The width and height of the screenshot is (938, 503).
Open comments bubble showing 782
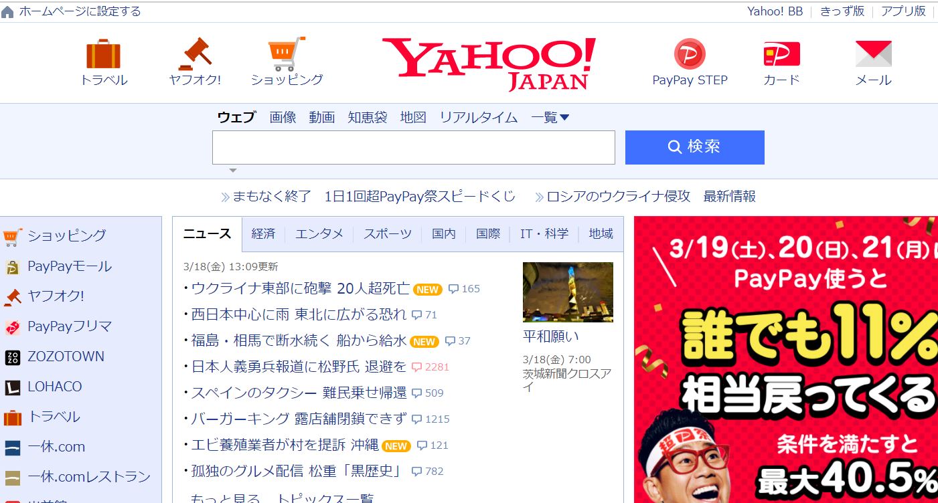tap(428, 472)
